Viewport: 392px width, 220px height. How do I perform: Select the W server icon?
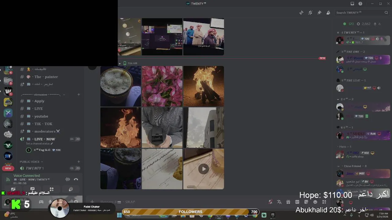pyautogui.click(x=8, y=91)
